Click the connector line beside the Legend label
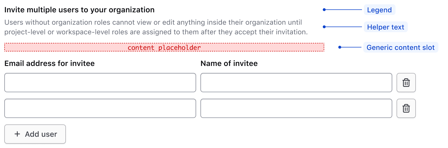The image size is (448, 148). pyautogui.click(x=344, y=10)
